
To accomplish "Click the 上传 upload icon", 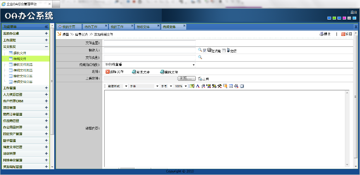I will click(200, 78).
